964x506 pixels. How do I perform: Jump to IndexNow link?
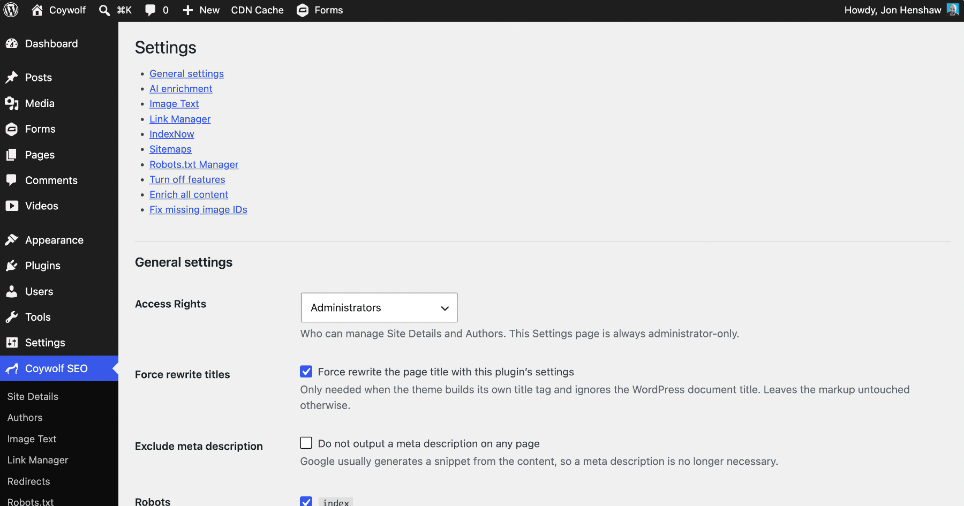172,134
